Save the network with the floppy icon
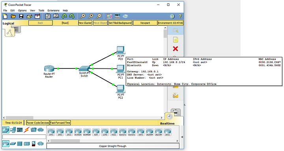The image size is (284, 151). [21, 17]
